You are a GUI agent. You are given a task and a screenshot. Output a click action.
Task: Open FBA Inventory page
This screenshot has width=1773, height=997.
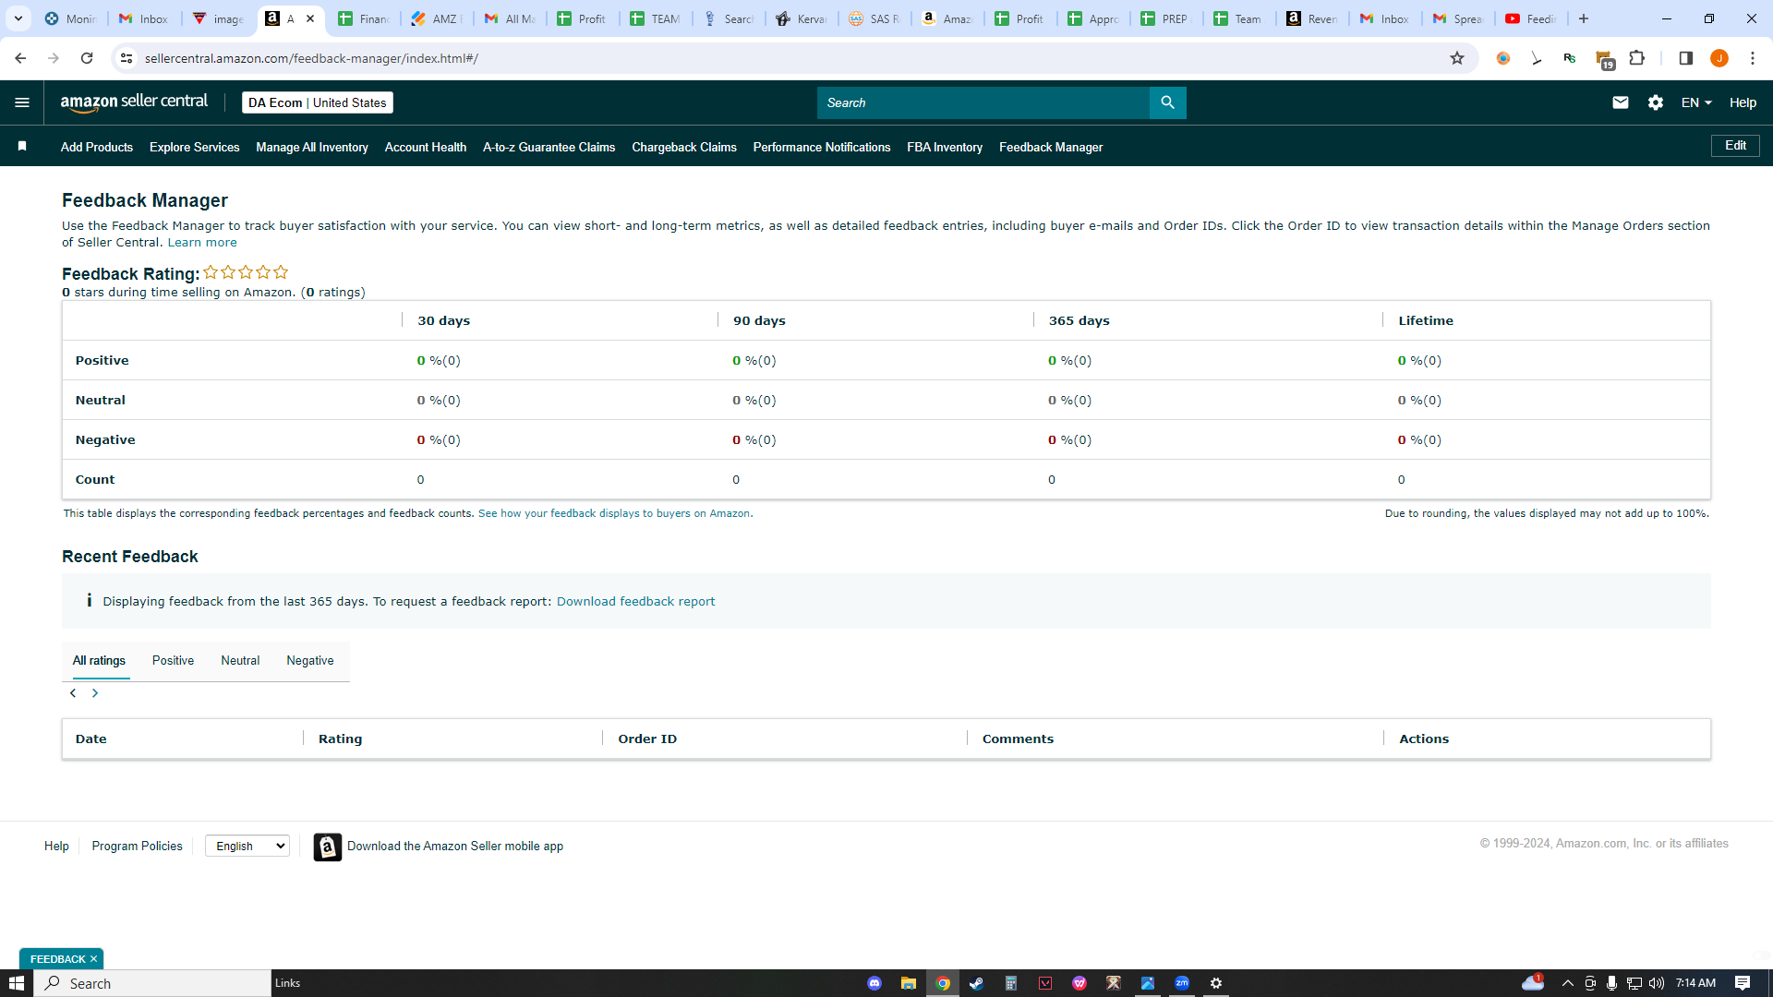point(945,147)
